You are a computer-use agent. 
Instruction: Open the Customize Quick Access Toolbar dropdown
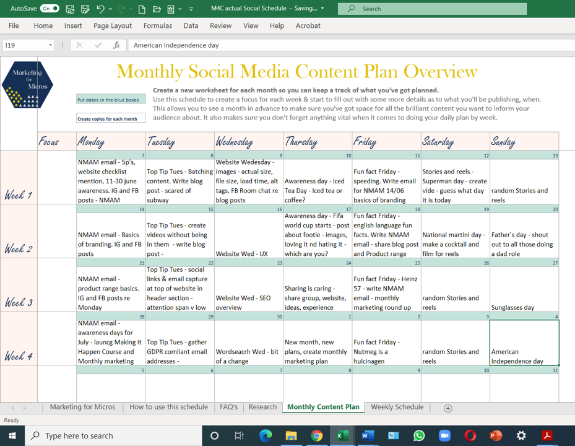click(191, 9)
